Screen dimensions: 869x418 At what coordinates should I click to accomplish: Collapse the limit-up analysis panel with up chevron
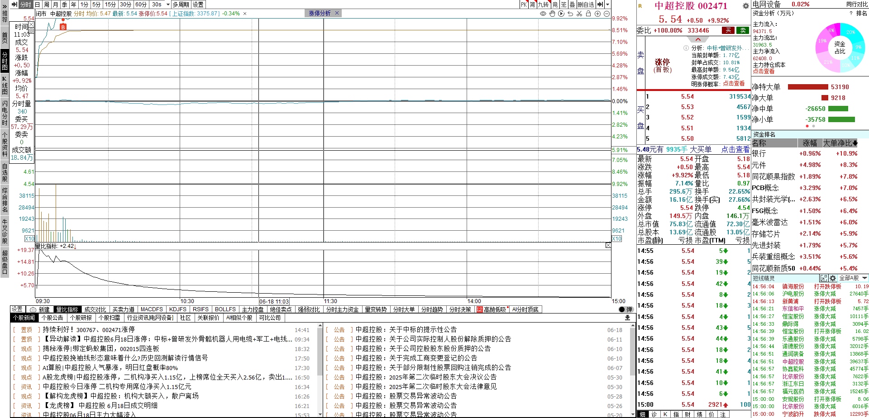[x=698, y=39]
